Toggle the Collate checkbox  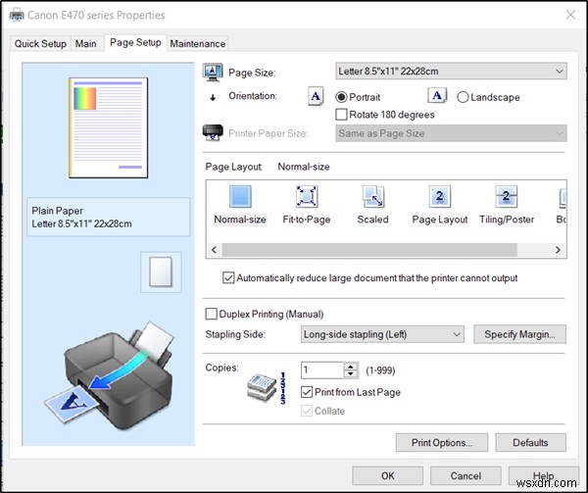[307, 411]
